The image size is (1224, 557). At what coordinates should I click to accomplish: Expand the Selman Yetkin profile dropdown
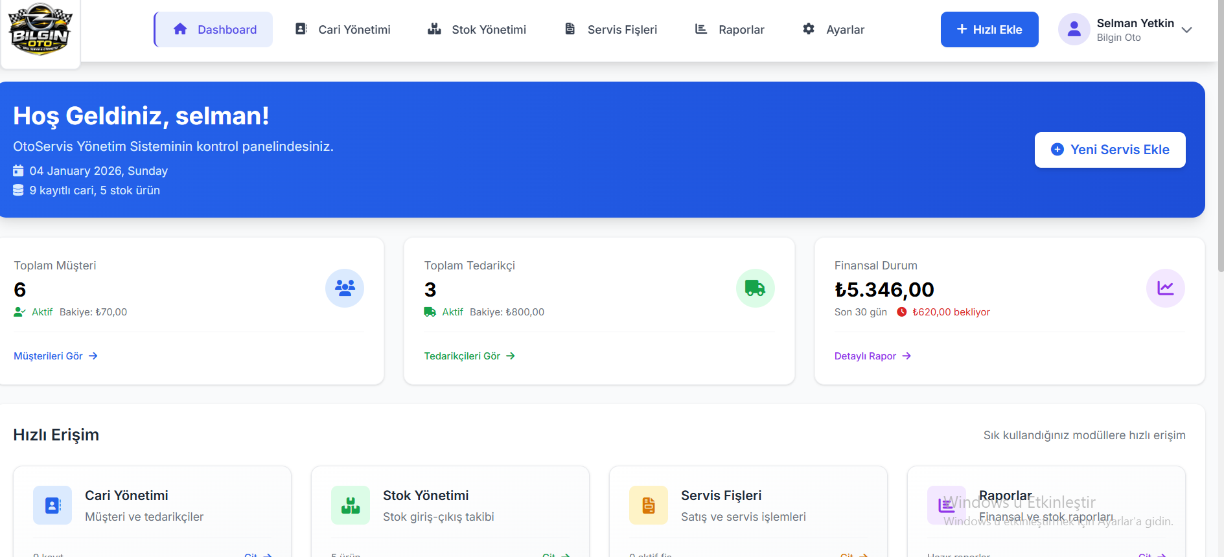click(1186, 30)
